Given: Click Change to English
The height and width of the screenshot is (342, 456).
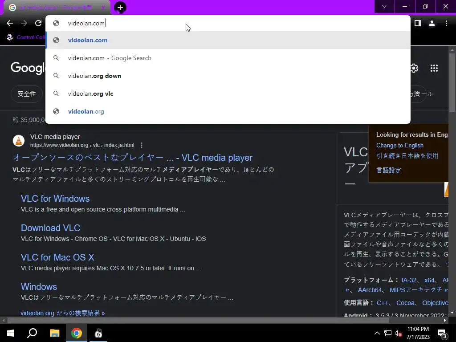Looking at the screenshot, I should point(400,146).
